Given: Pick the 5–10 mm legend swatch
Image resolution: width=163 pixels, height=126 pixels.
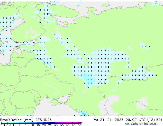Looking at the screenshot, I should pyautogui.click(x=28, y=123).
